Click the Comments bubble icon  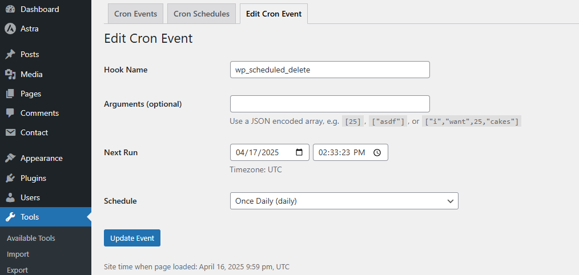click(x=10, y=113)
